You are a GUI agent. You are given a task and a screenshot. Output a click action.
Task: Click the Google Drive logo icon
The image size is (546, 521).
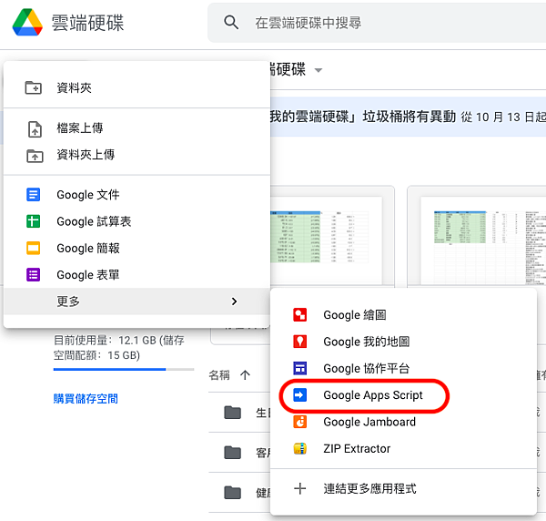pos(26,24)
